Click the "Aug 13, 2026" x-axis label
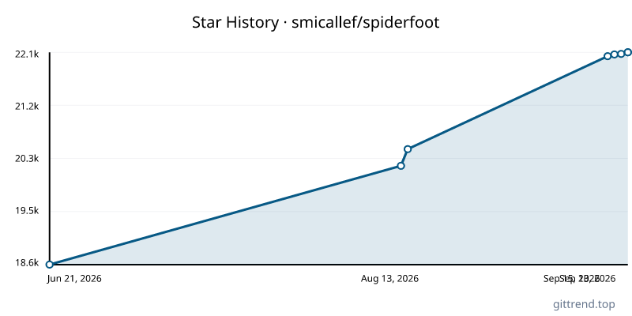The width and height of the screenshot is (632, 316). click(389, 279)
